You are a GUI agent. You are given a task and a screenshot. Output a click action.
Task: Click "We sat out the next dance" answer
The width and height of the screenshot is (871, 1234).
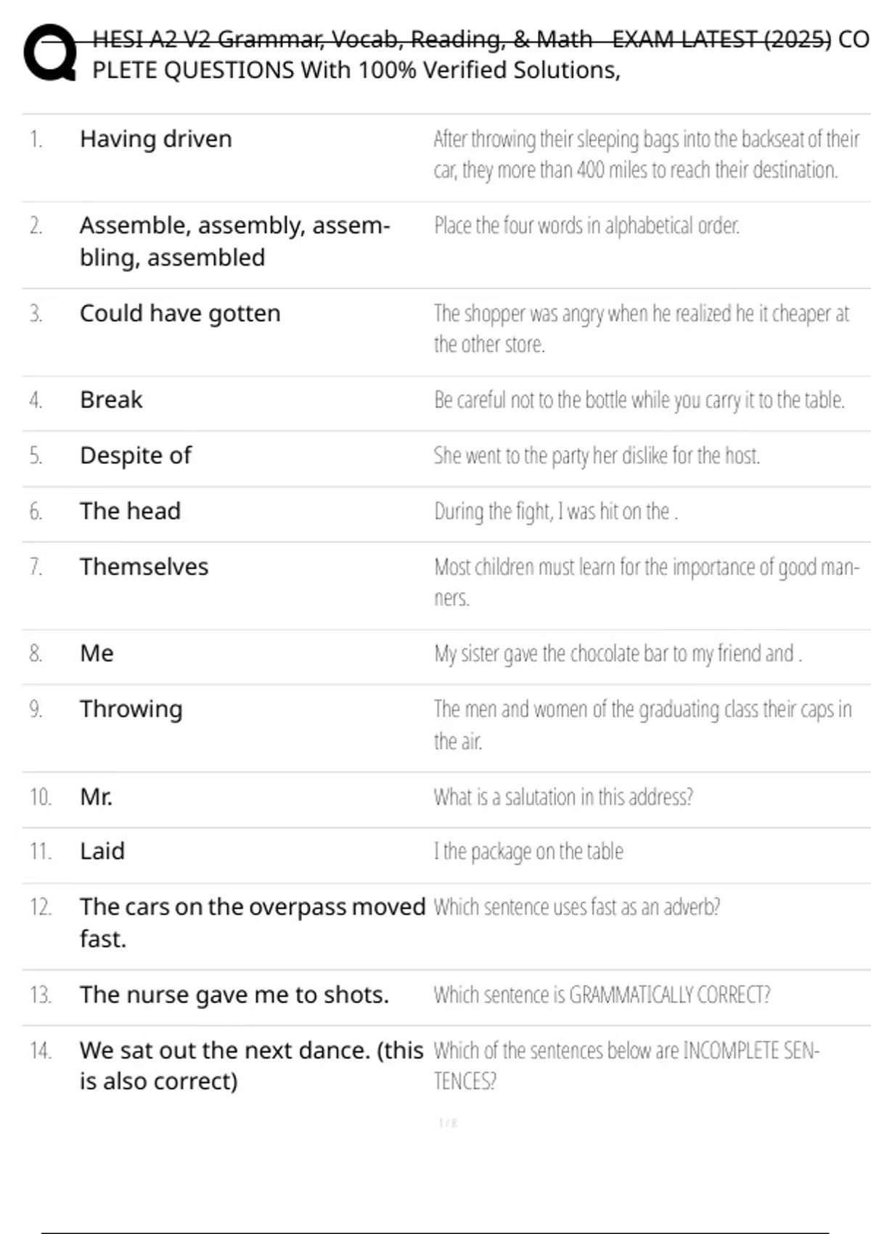coord(251,1065)
